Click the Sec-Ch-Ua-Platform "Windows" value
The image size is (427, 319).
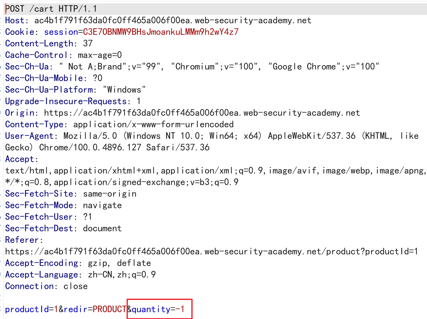tap(124, 90)
